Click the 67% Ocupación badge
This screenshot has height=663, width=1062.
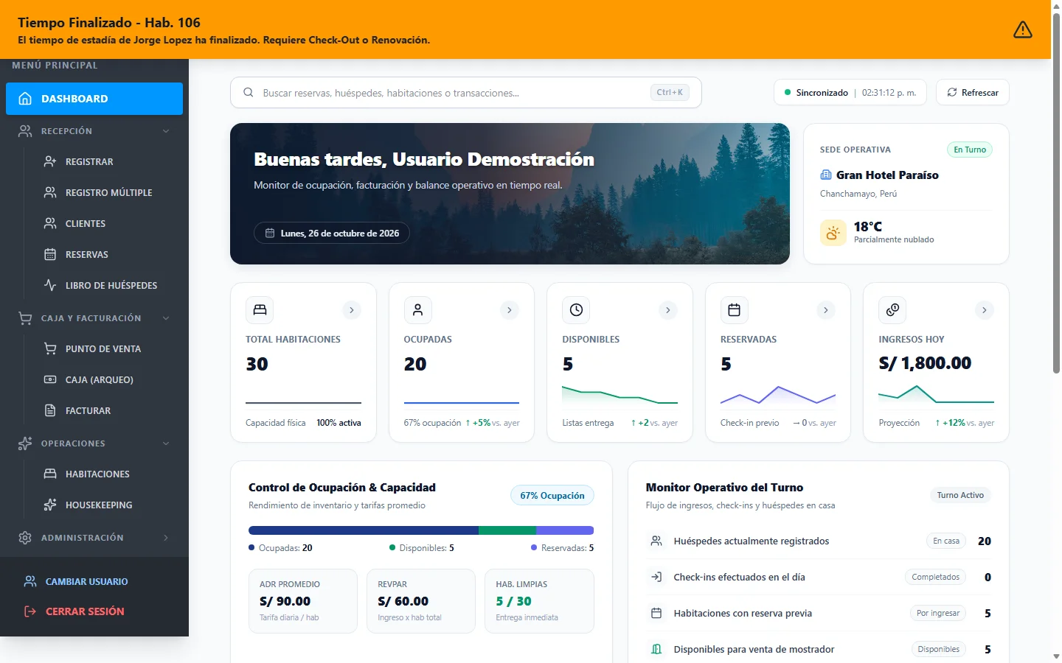[552, 496]
